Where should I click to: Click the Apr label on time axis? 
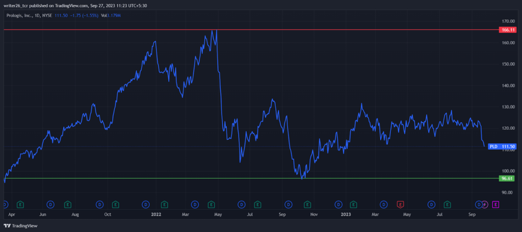pos(11,214)
